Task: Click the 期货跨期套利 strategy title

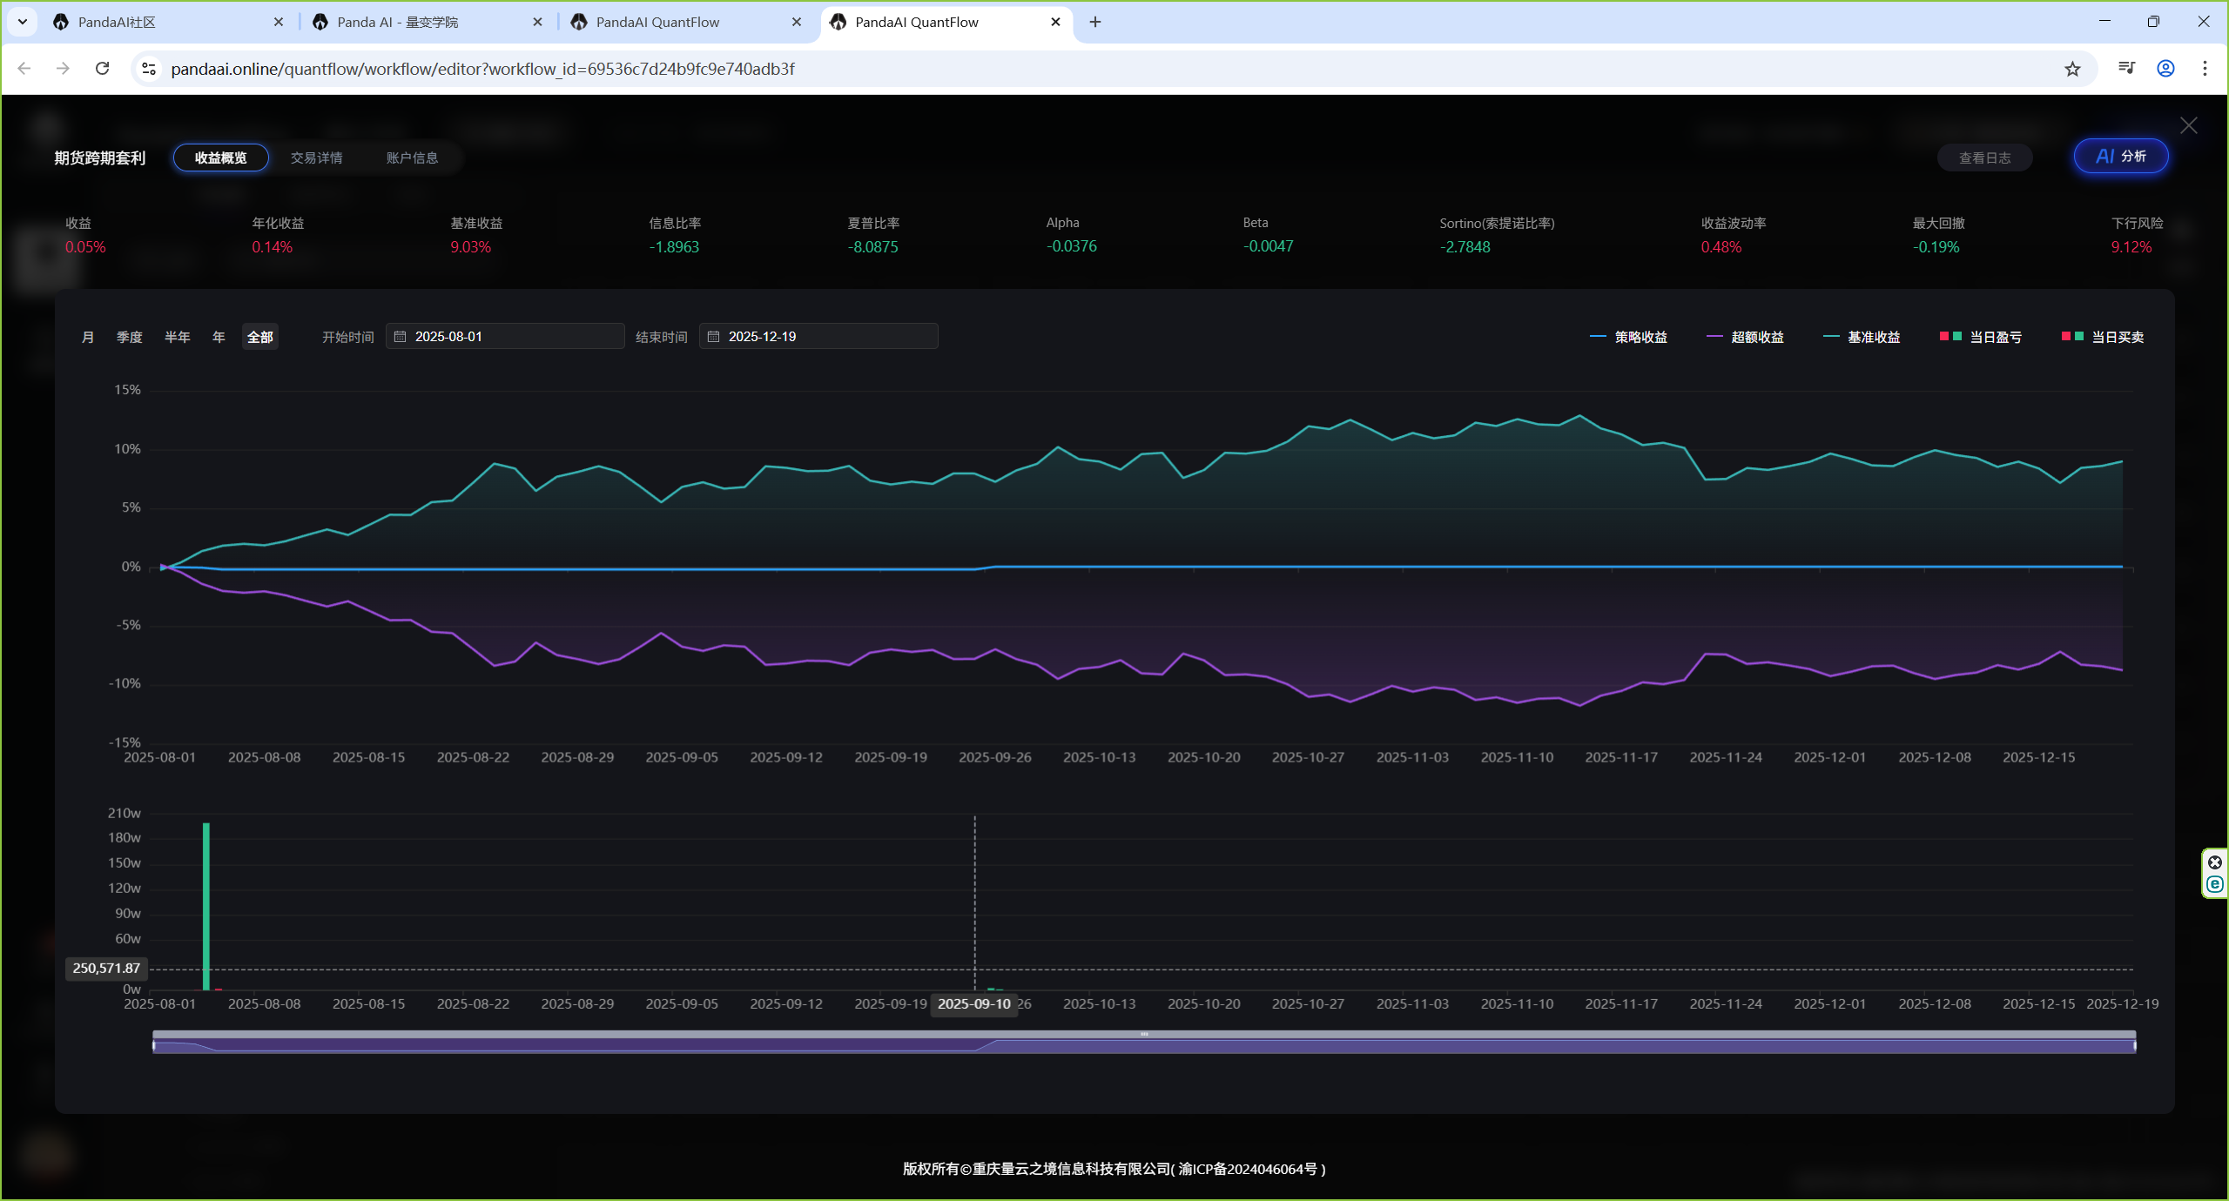Action: click(x=100, y=158)
